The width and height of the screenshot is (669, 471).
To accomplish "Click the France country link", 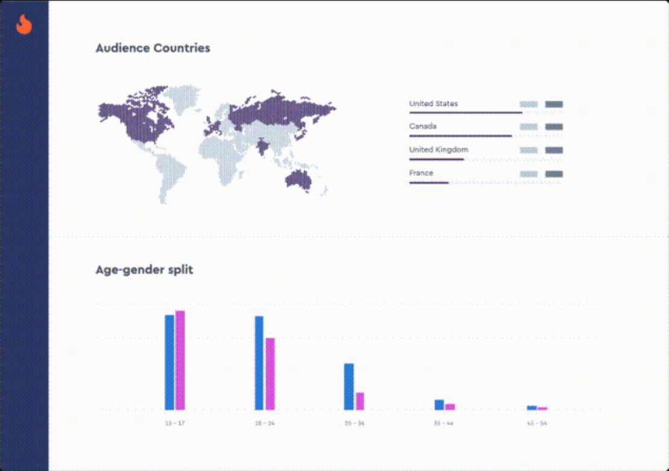I will coord(421,173).
